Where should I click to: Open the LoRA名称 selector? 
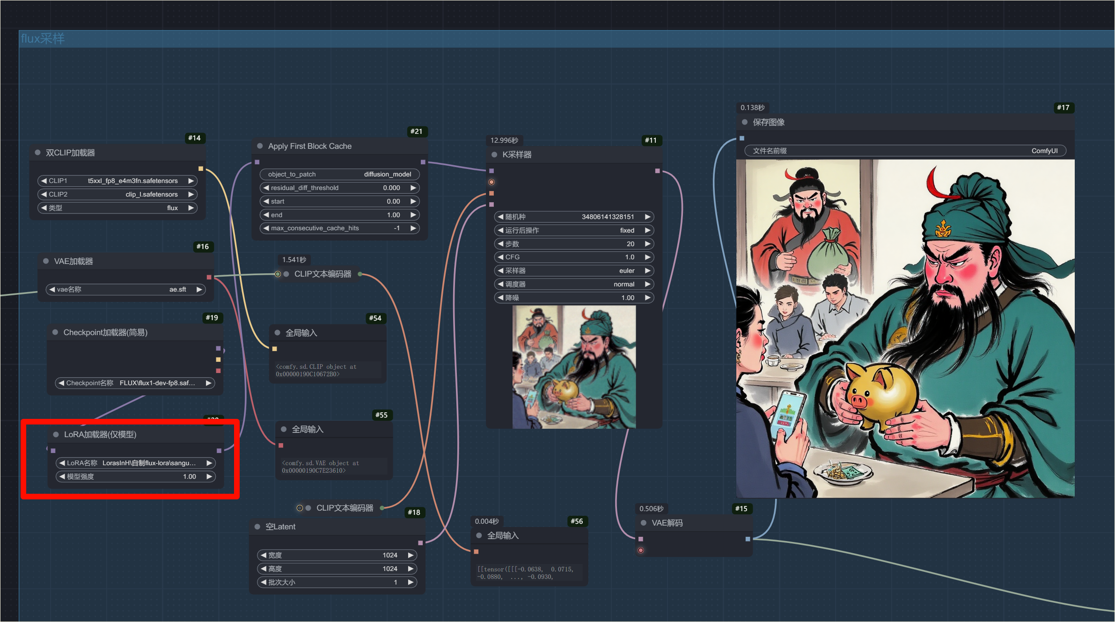coord(135,463)
